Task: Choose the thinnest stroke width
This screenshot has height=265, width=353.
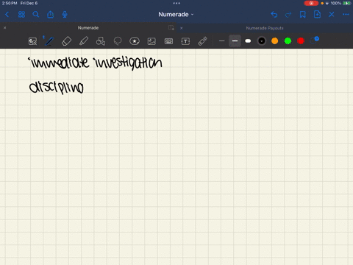Action: (x=222, y=41)
